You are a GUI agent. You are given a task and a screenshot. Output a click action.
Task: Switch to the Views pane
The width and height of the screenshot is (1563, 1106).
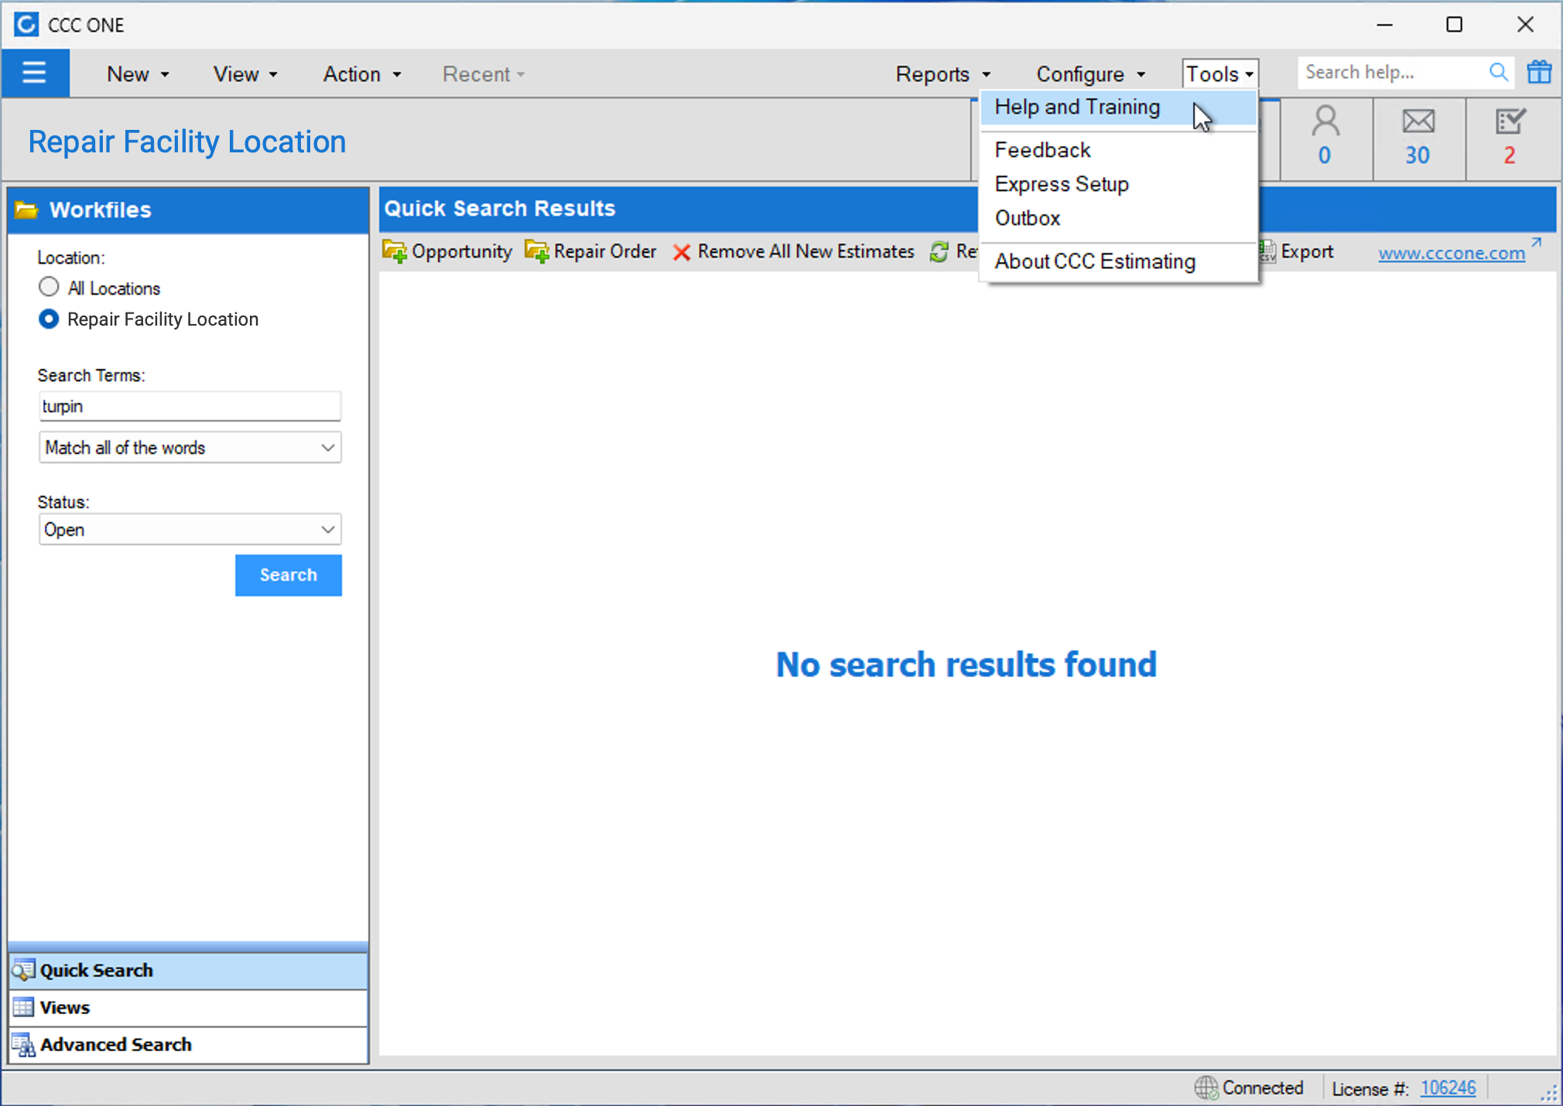[188, 1007]
